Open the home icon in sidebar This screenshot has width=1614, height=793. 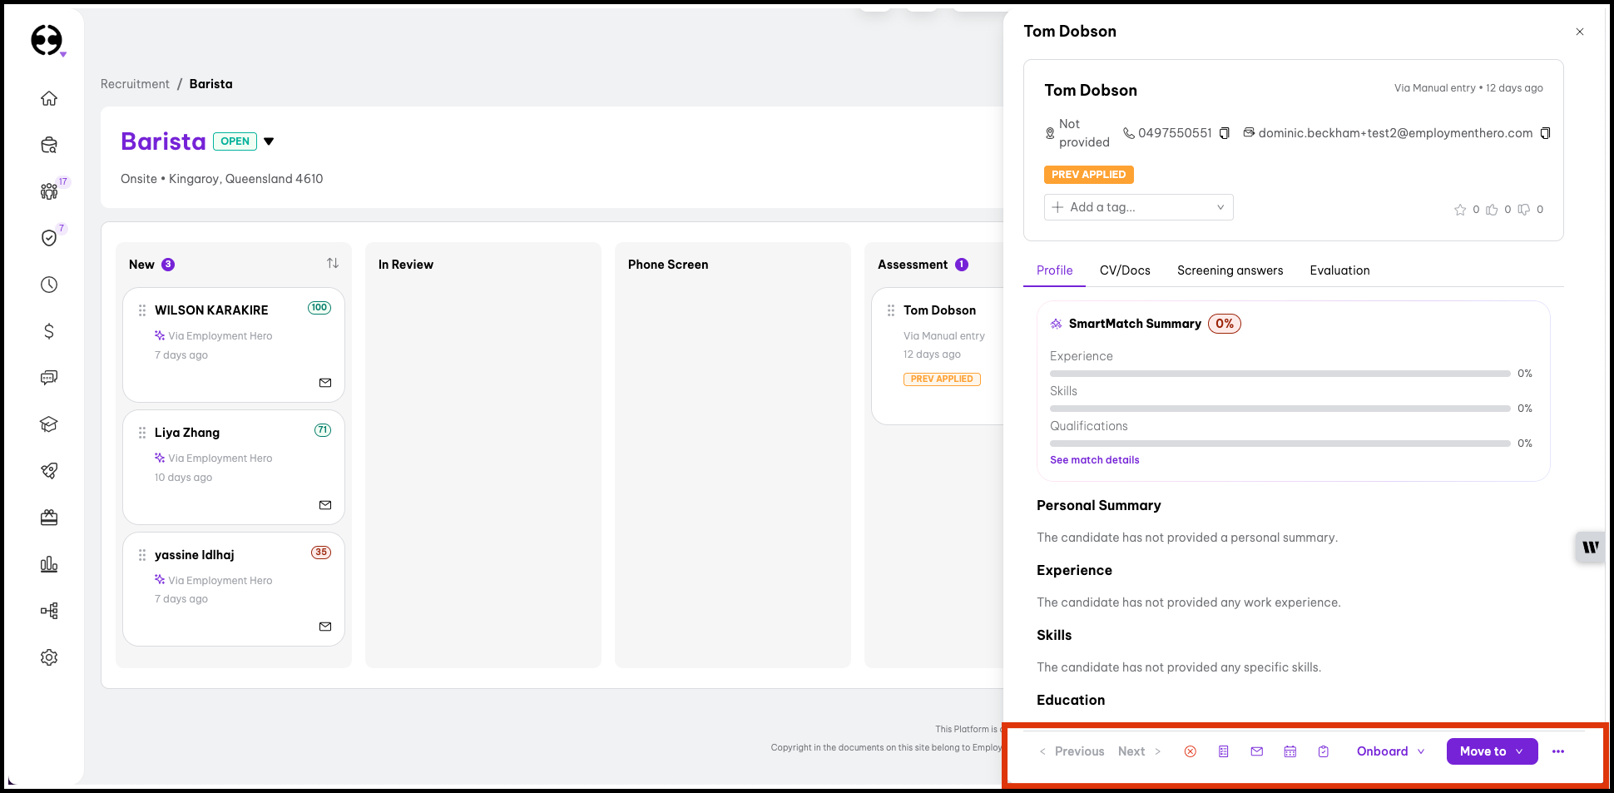[49, 98]
